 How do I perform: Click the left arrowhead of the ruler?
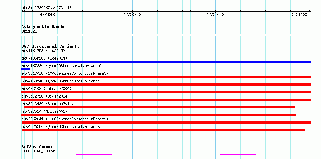(x=22, y=11)
